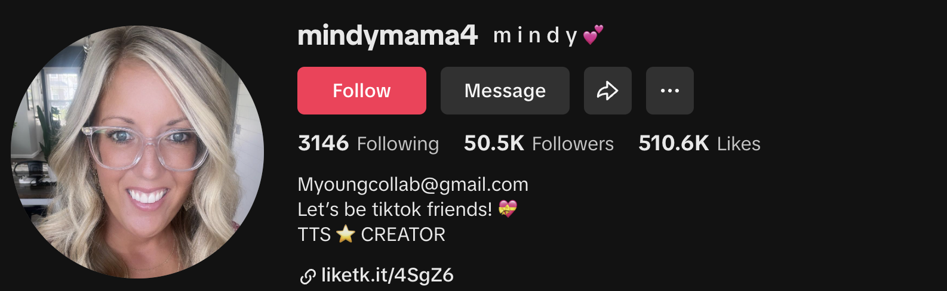947x291 pixels.
Task: Click the chain link icon beside liketk.it
Action: 308,276
